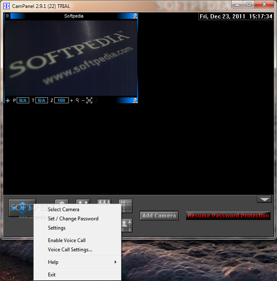Choose the two-camera layout icon
This screenshot has width=277, height=281.
pyautogui.click(x=83, y=202)
